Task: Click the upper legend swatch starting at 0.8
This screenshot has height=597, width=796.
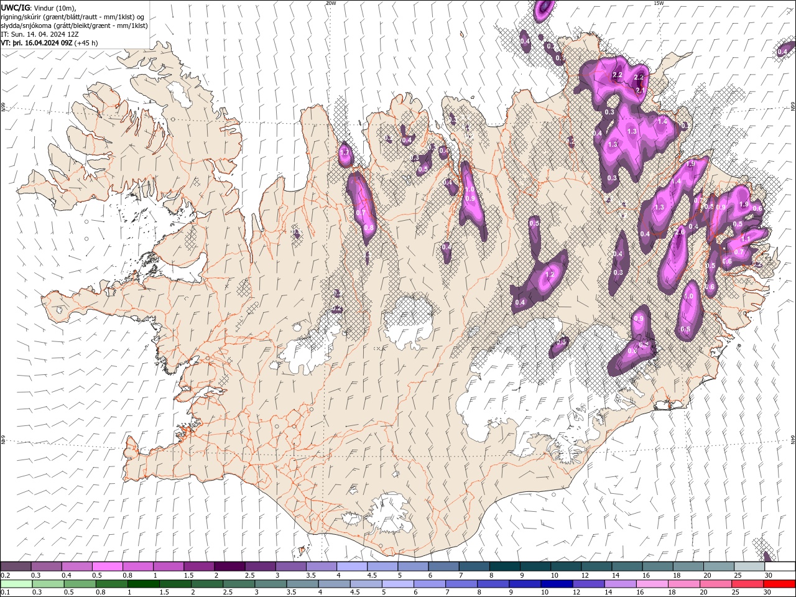Action: click(x=138, y=567)
